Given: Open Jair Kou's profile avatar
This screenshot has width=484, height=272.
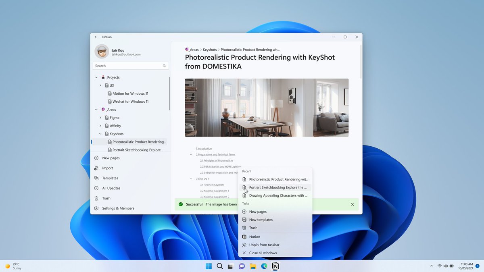Looking at the screenshot, I should [102, 52].
